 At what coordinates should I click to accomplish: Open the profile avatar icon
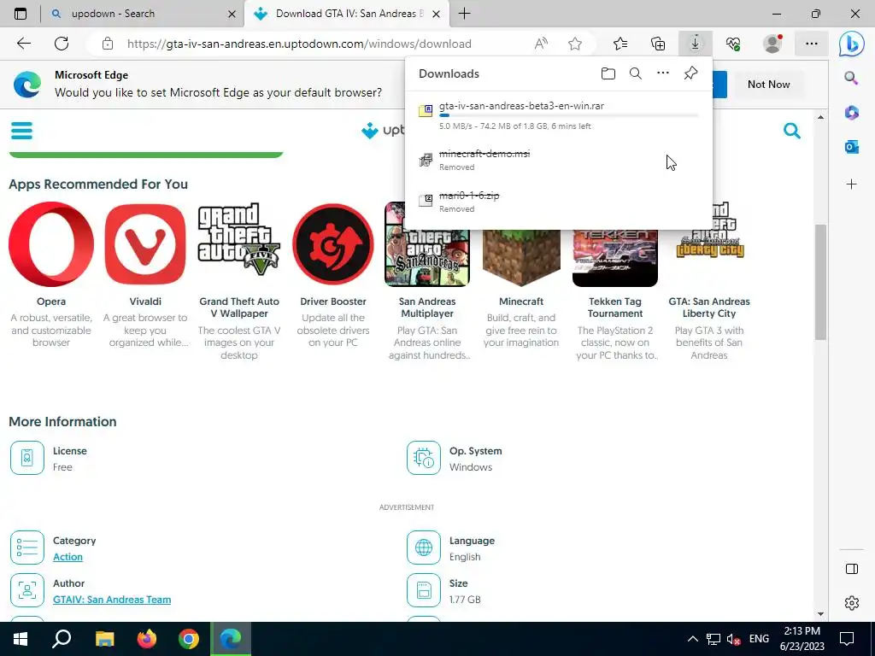click(772, 44)
